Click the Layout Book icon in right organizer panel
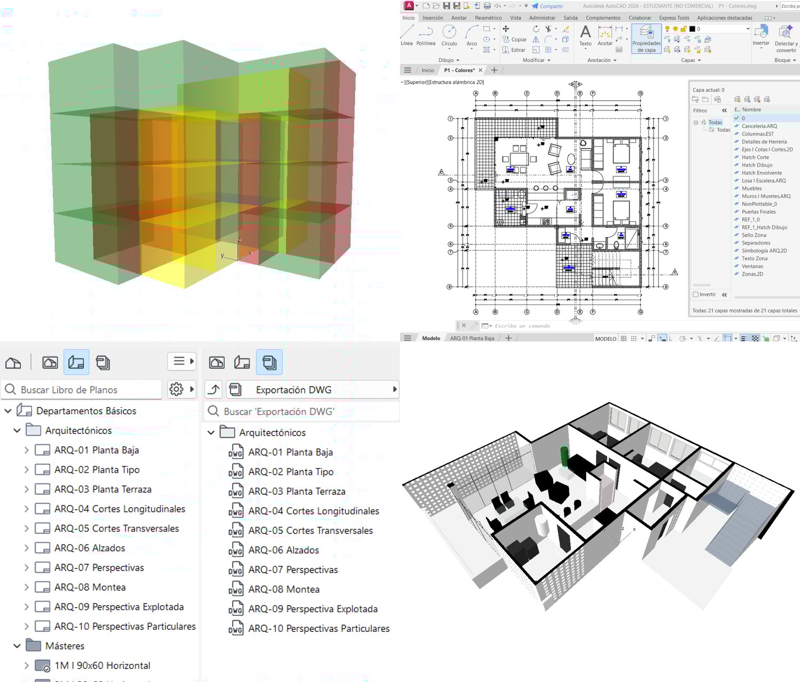This screenshot has width=800, height=682. point(242,363)
